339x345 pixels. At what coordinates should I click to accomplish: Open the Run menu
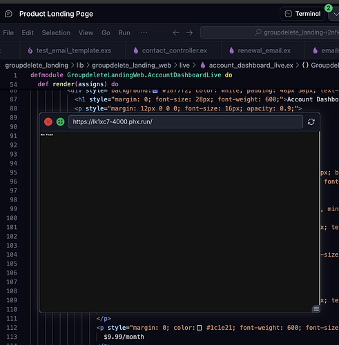pyautogui.click(x=124, y=33)
